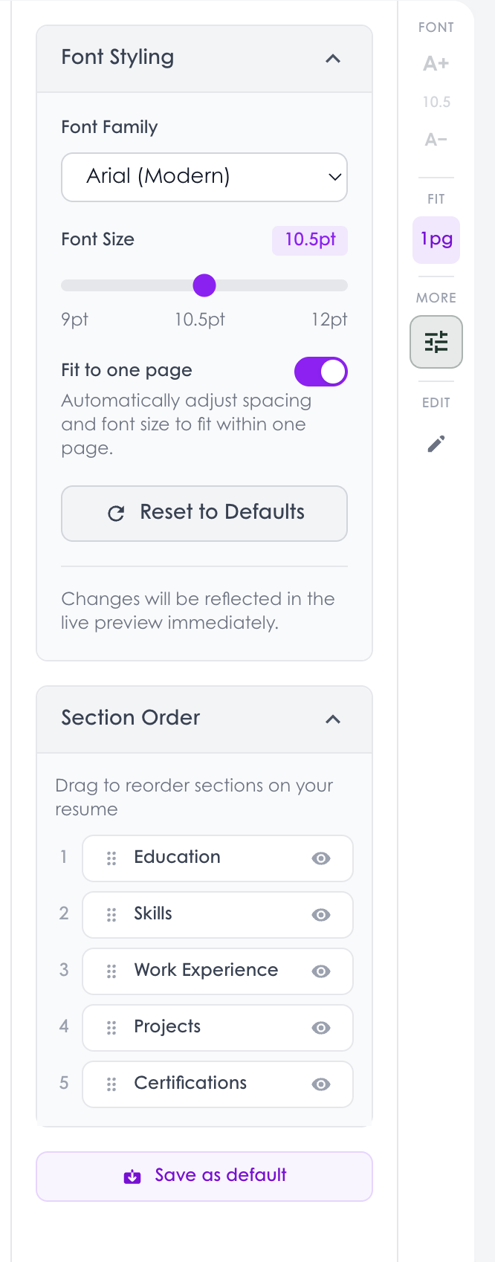Click the 10.5pt value badge
Image resolution: width=495 pixels, height=1262 pixels.
click(x=309, y=240)
